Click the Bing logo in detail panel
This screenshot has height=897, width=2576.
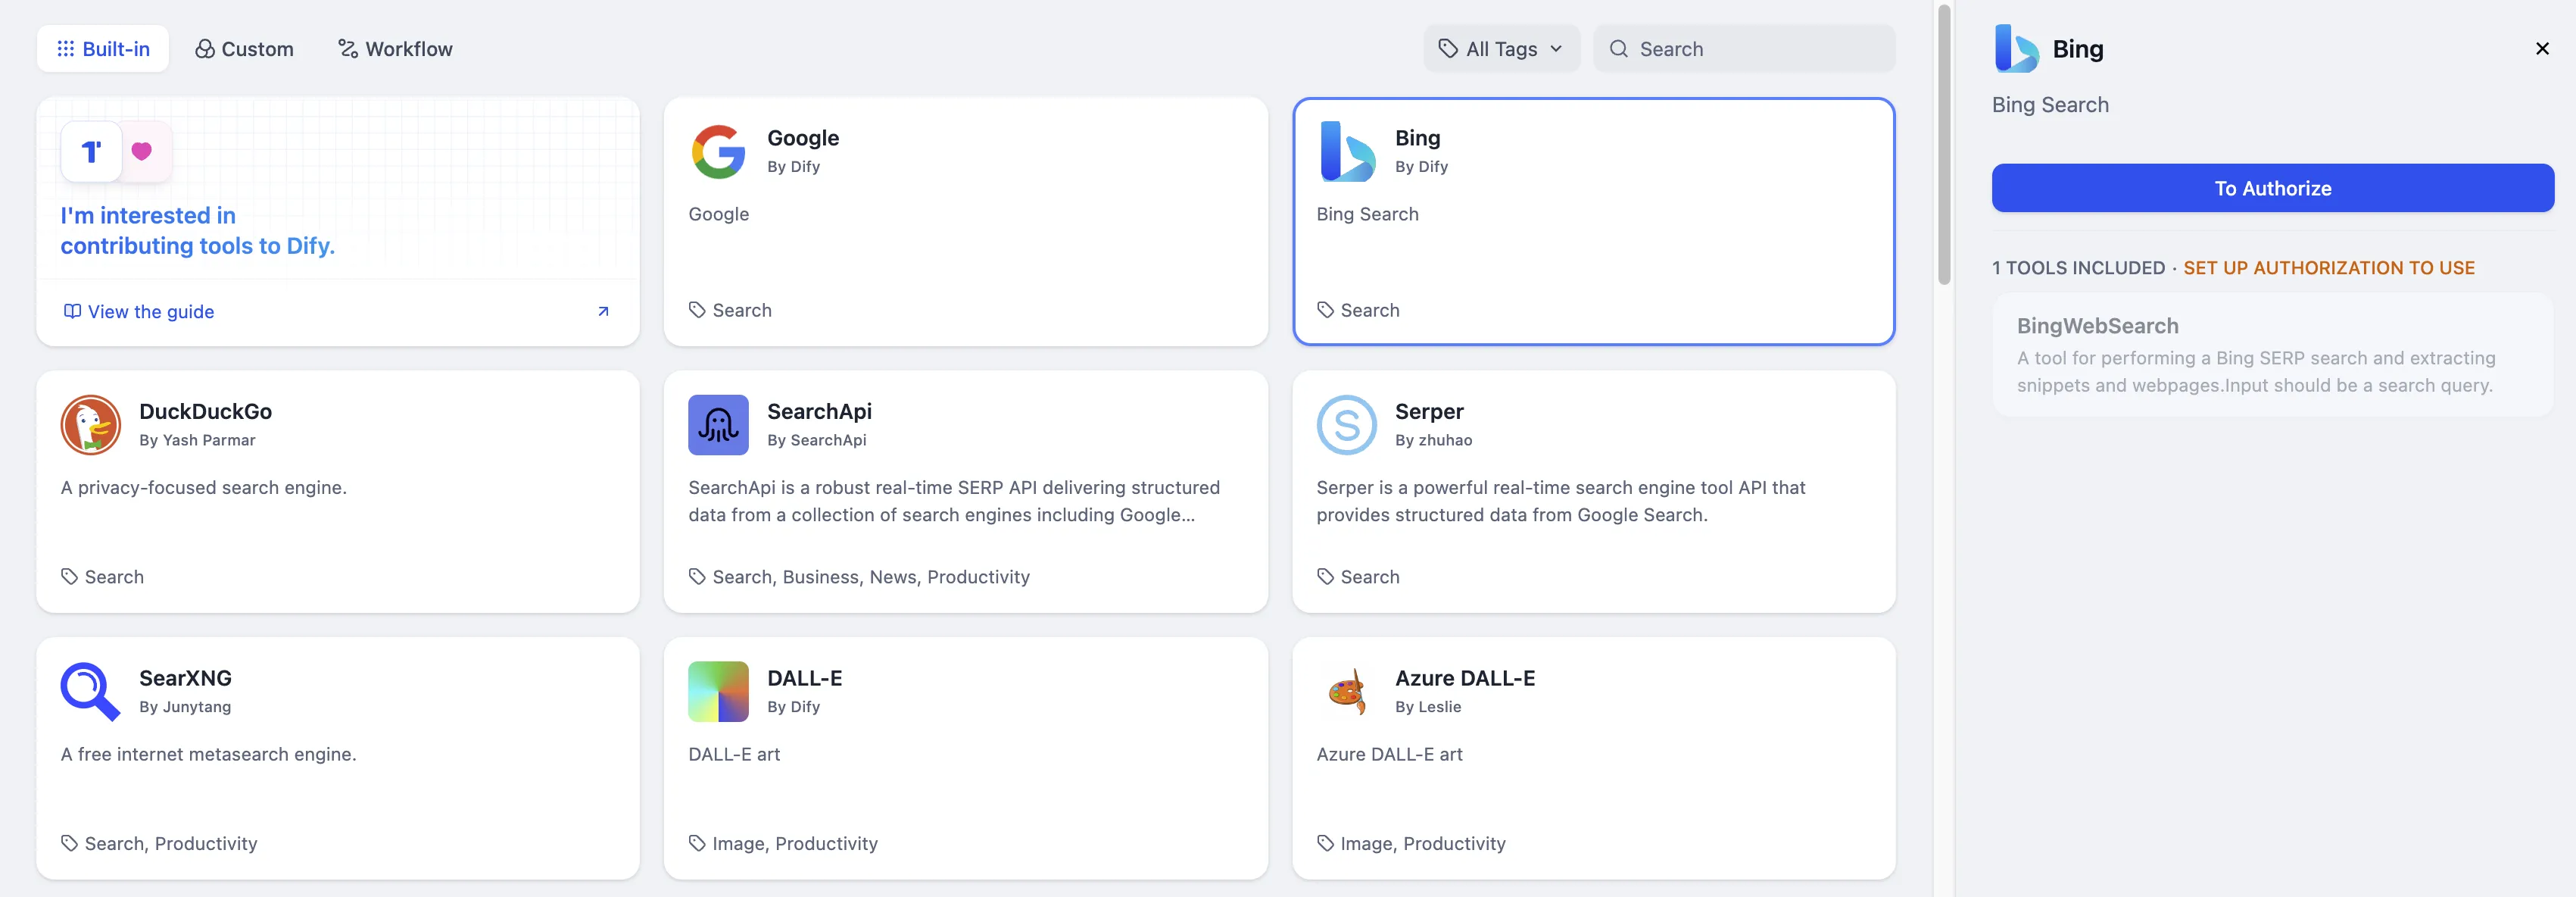pyautogui.click(x=2016, y=49)
